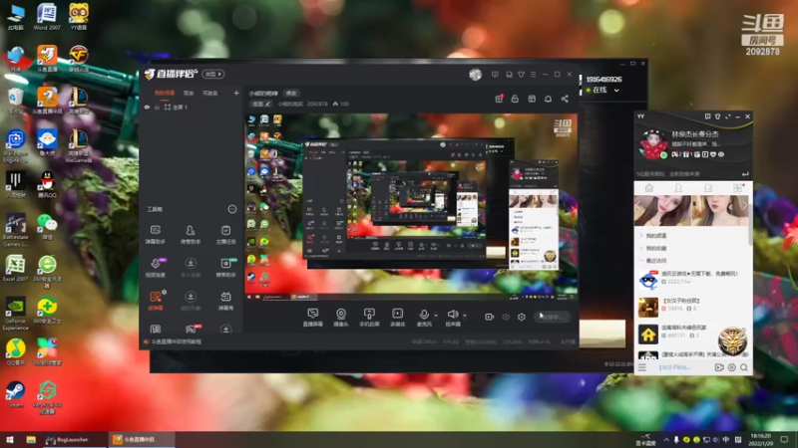Open the apps grid tab in the YY window
Viewport: 798px width, 448px height.
tap(737, 188)
